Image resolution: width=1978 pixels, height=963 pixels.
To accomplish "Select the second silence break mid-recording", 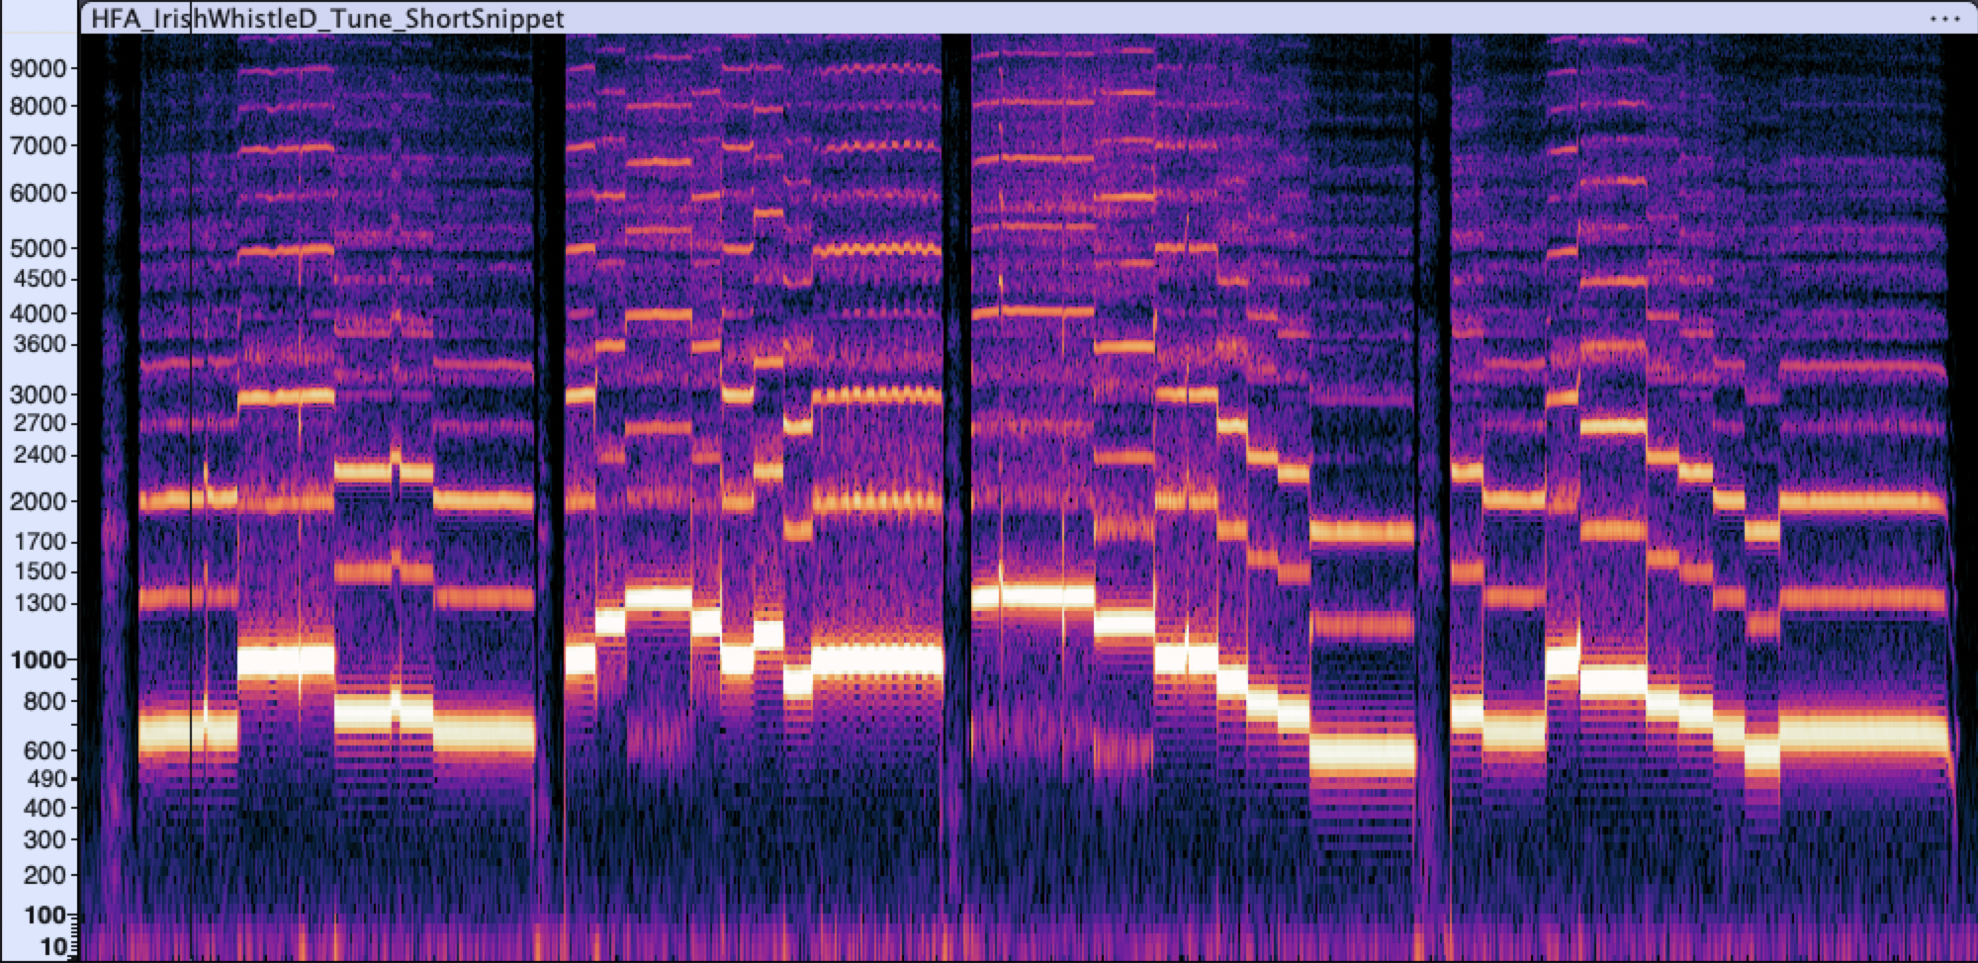I will (x=952, y=494).
